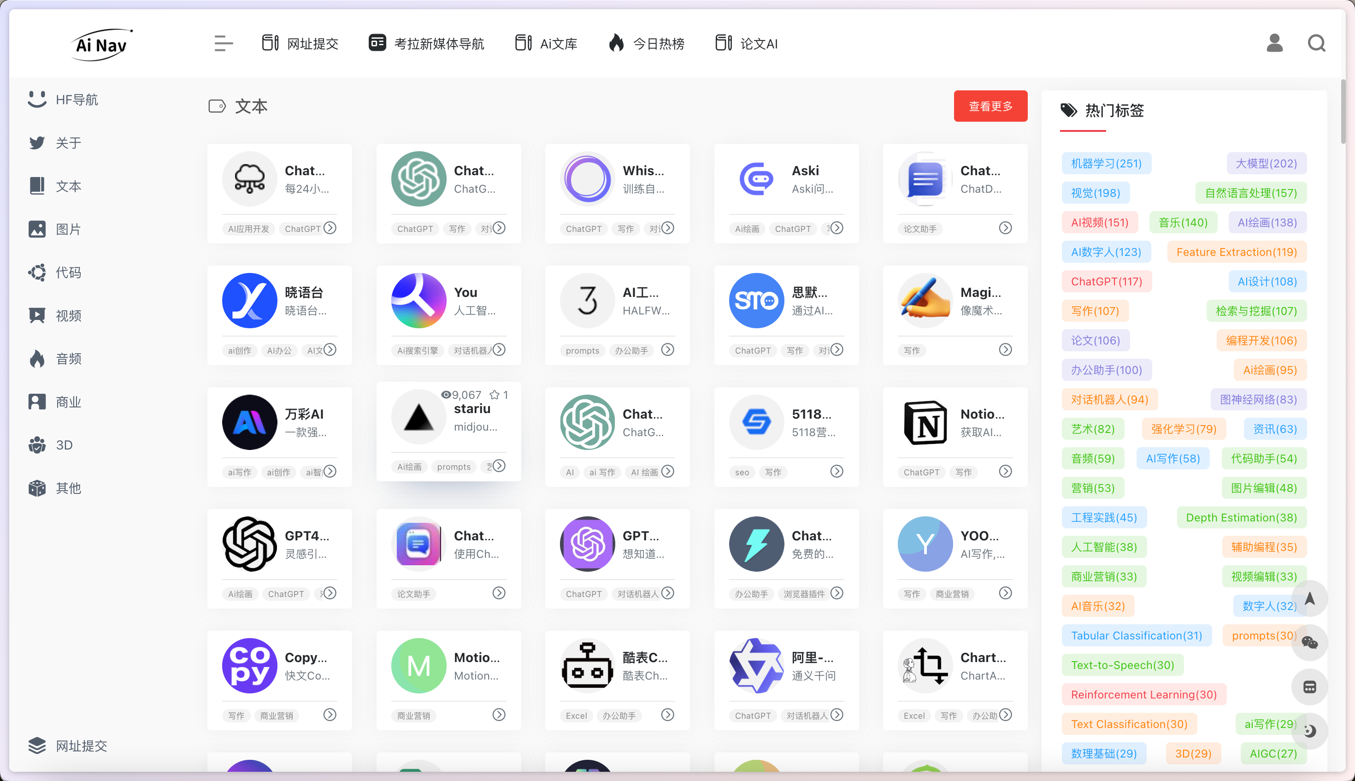The width and height of the screenshot is (1355, 781).
Task: Click the star favorite icon on the stariu card
Action: pyautogui.click(x=495, y=395)
